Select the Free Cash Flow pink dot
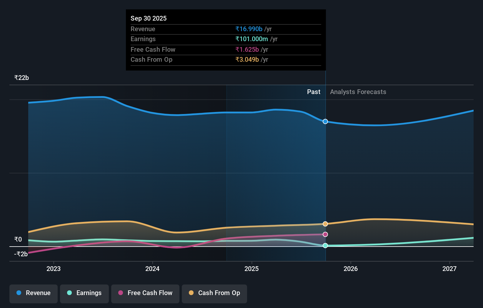The image size is (483, 308). point(120,293)
